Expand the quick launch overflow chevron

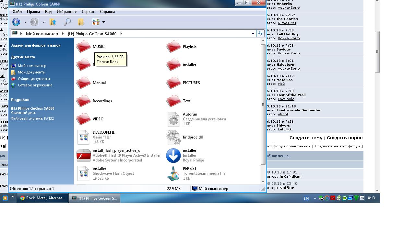[x=13, y=197]
